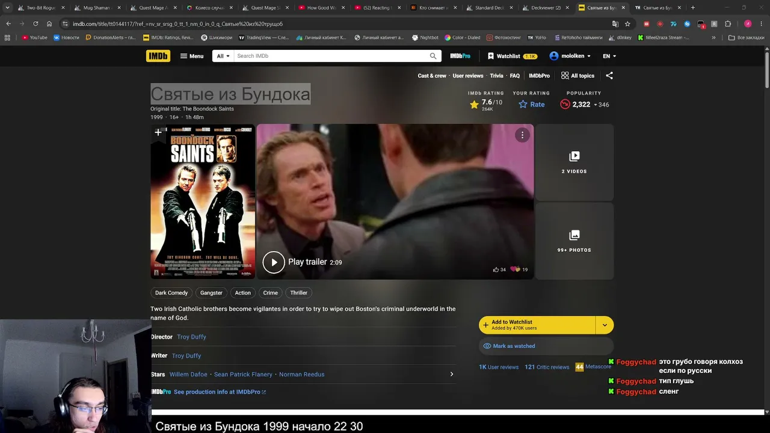Expand the Add to Watchlist dropdown arrow
770x433 pixels.
point(605,325)
